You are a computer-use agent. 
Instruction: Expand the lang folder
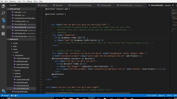tap(15, 46)
